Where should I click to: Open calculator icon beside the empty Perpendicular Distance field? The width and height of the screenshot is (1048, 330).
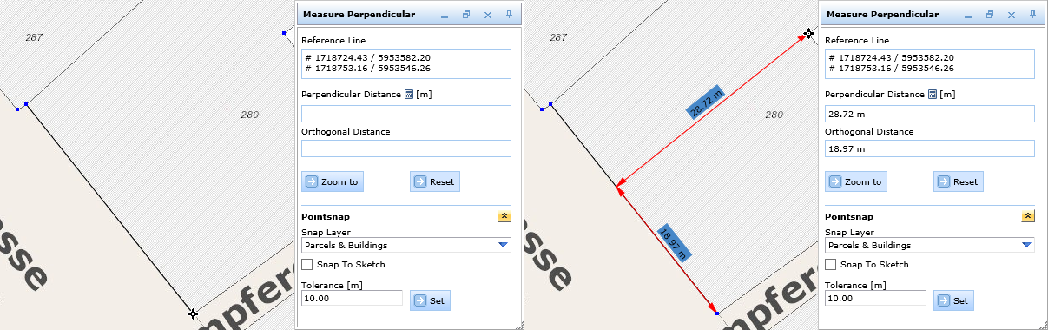tap(410, 95)
